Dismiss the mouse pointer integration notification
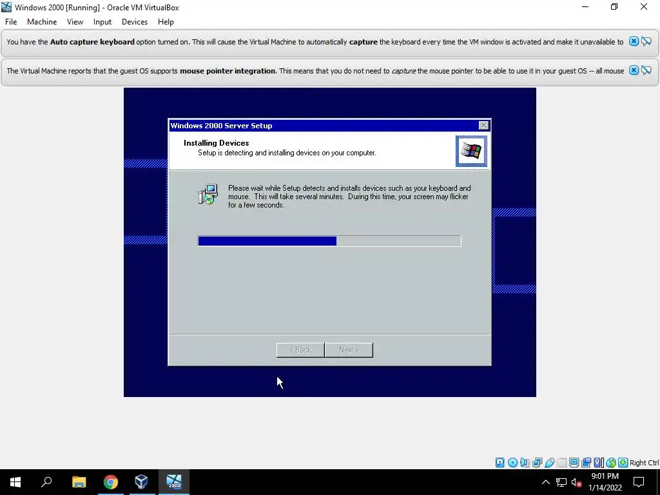The width and height of the screenshot is (660, 495). coord(634,70)
